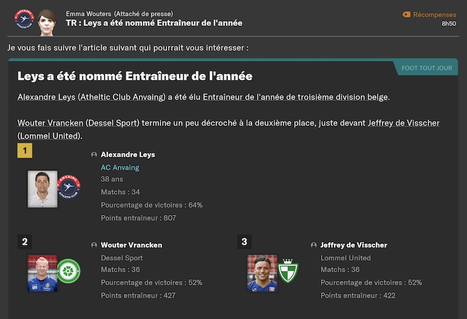This screenshot has height=319, width=467.
Task: View Alexandre Leys profile photo
Action: point(43,189)
